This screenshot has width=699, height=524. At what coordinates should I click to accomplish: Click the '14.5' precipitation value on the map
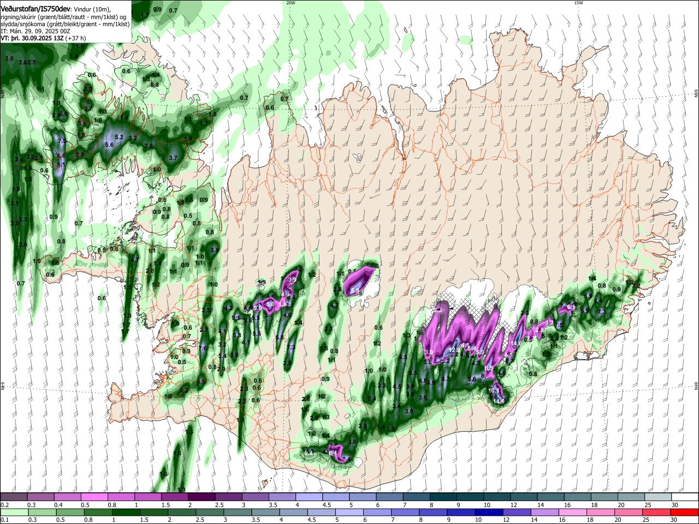498,401
